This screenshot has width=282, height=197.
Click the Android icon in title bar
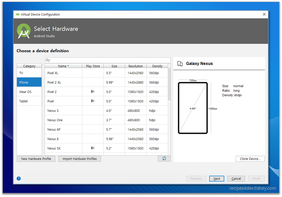coord(17,15)
